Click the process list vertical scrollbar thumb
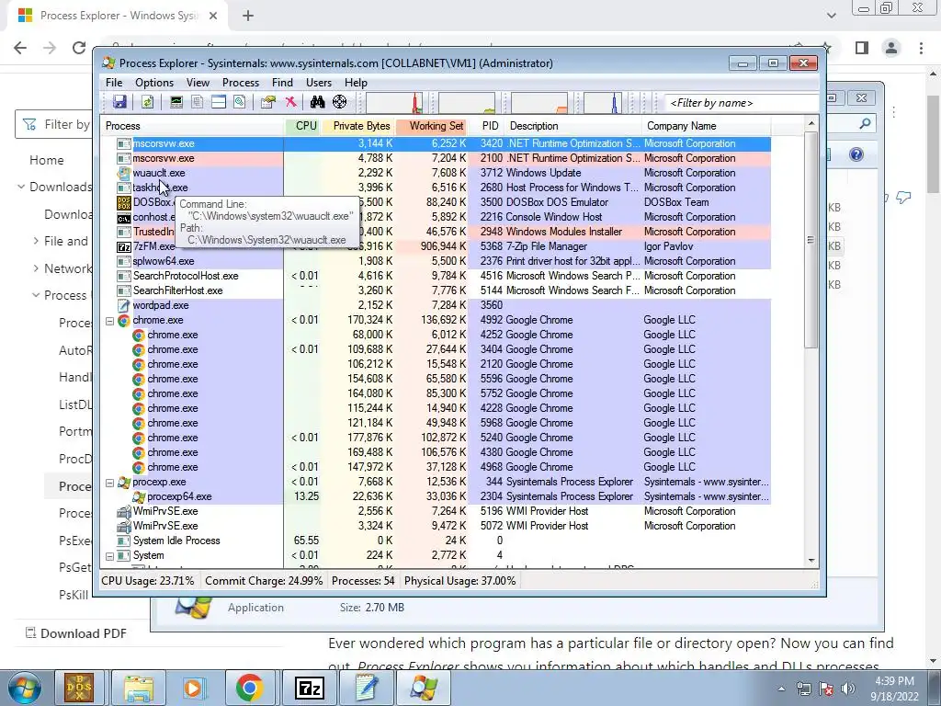The width and height of the screenshot is (941, 706). click(811, 240)
